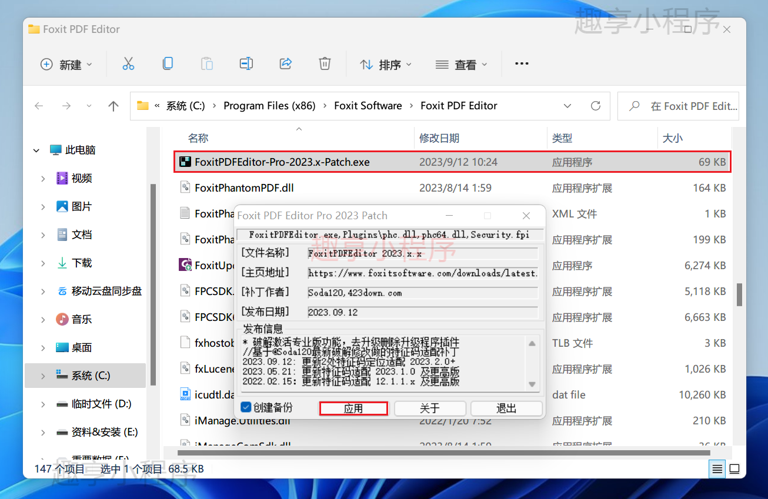This screenshot has height=499, width=768.
Task: Click the 关于 button in patch dialog
Action: pyautogui.click(x=430, y=408)
